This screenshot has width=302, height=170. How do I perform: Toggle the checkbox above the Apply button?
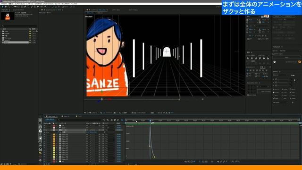[x=274, y=54]
